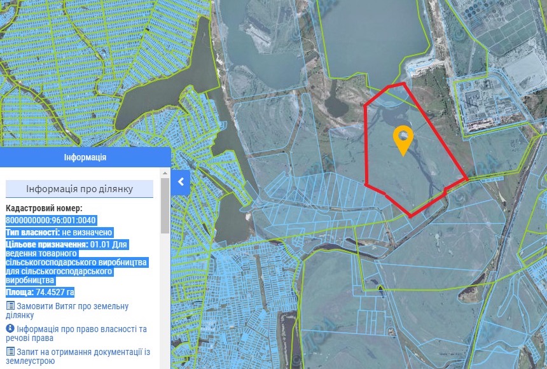Click the Кадастровий номер label

[x=44, y=208]
